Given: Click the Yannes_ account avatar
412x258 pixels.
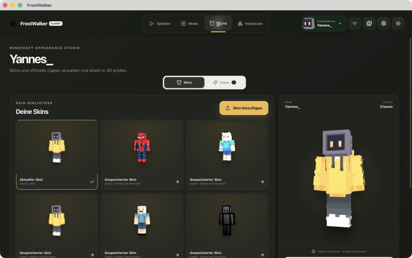Looking at the screenshot, I should pos(308,24).
